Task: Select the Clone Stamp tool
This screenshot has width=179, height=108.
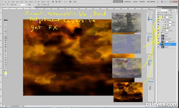Action: pos(6,40)
